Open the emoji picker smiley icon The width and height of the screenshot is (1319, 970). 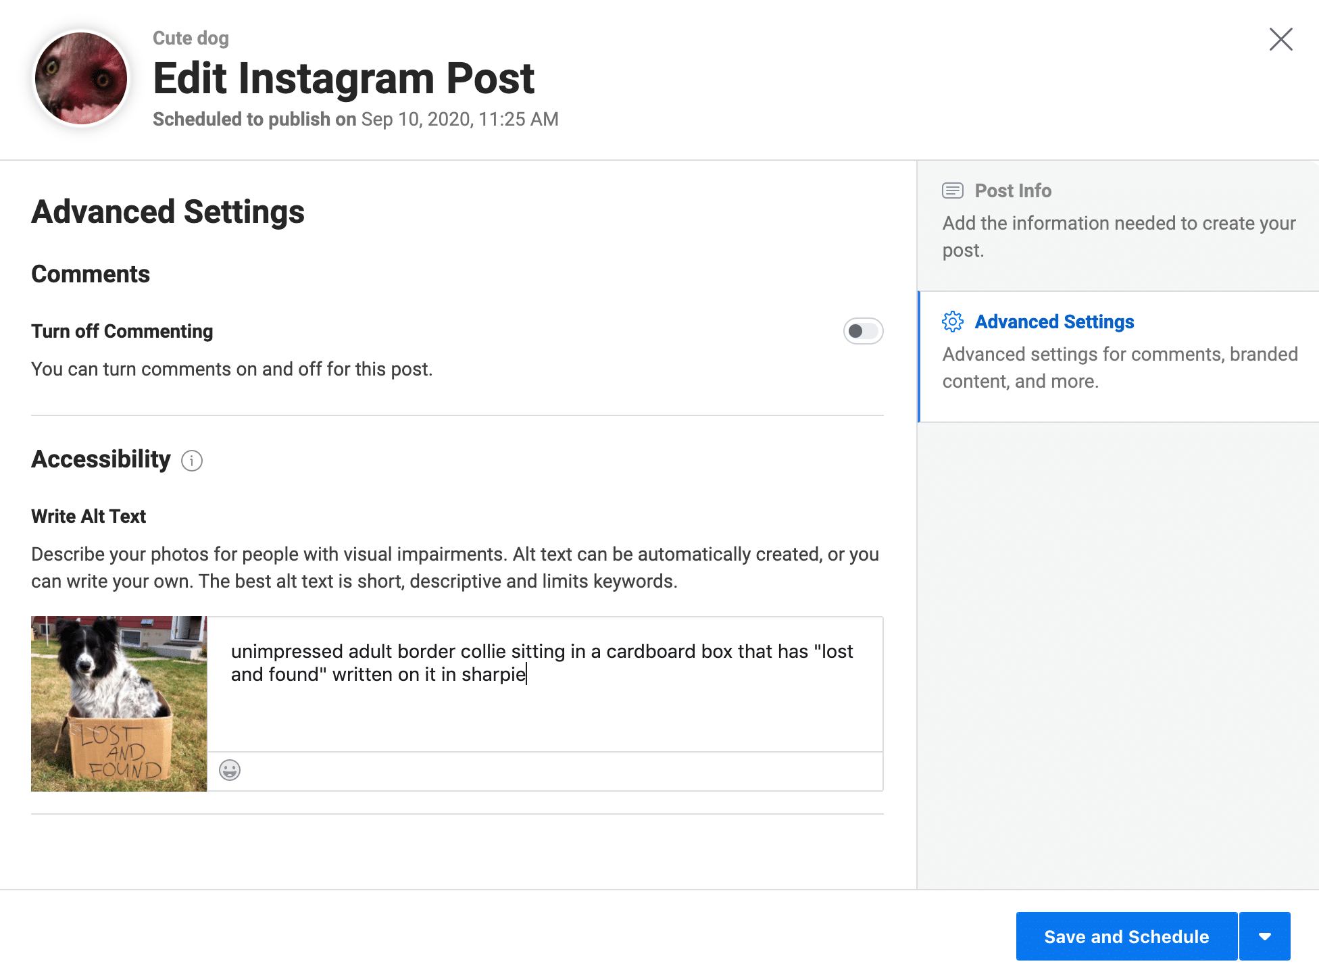tap(230, 770)
